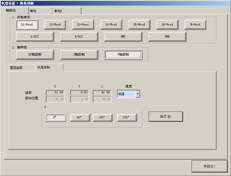
Task: Activate XY轴控制 axis type
Action: tap(35, 55)
